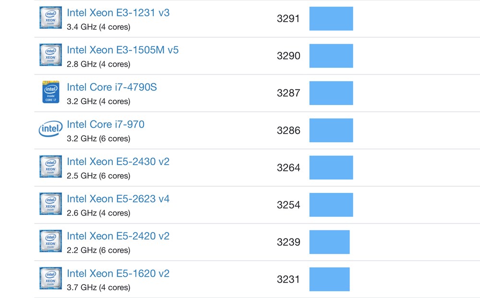This screenshot has height=298, width=480.
Task: Click the Intel logo beside Core i7-970
Action: [x=50, y=129]
